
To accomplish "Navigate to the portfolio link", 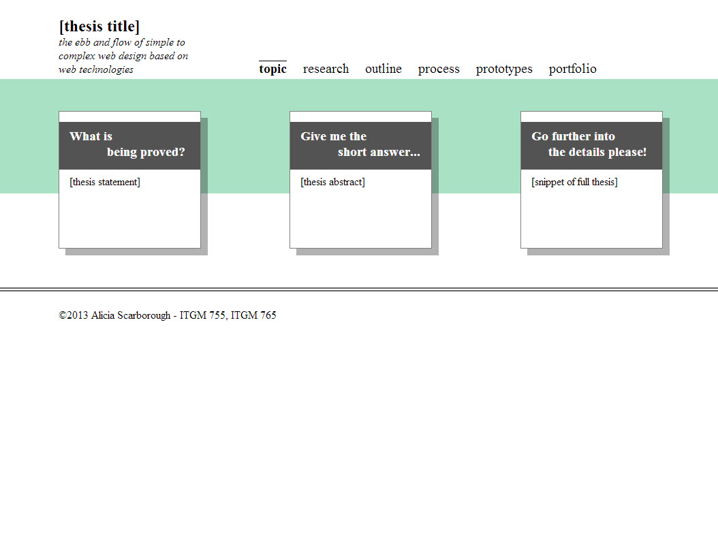I will [572, 69].
